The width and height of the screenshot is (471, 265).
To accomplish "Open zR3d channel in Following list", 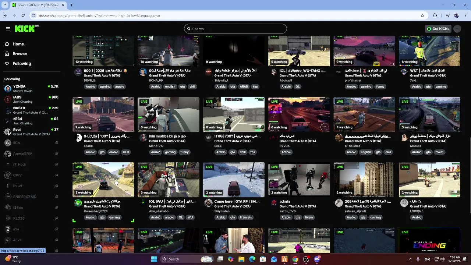I will coord(31,121).
